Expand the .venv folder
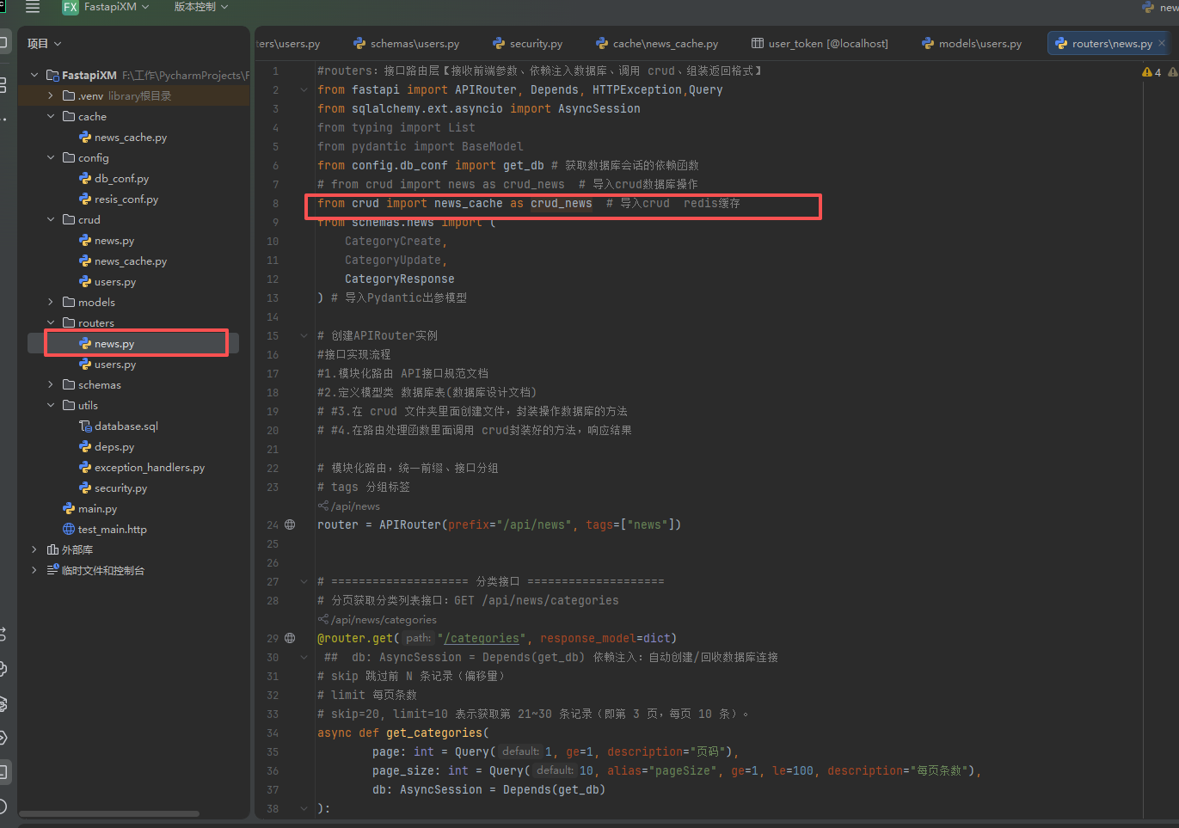The width and height of the screenshot is (1179, 828). coord(51,96)
